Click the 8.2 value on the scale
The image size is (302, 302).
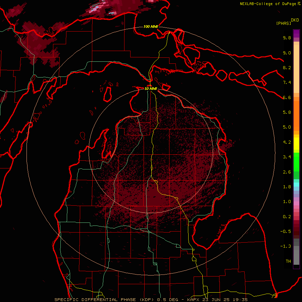coord(287,67)
